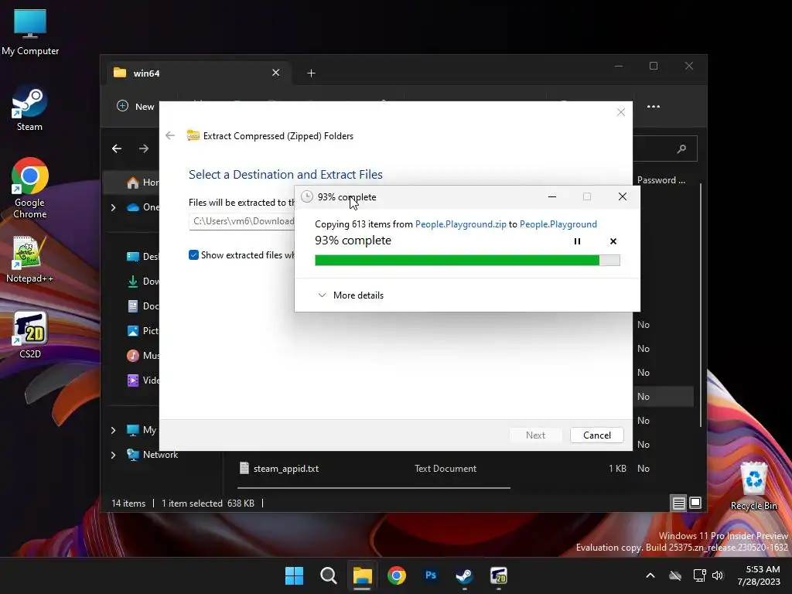Image resolution: width=792 pixels, height=594 pixels.
Task: Minimize the copy progress dialog
Action: [552, 196]
